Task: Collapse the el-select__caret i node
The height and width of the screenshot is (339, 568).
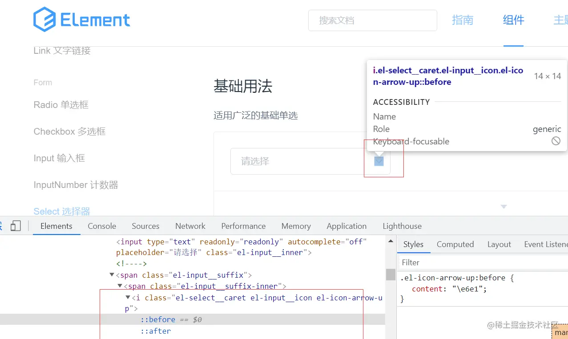Action: (128, 298)
